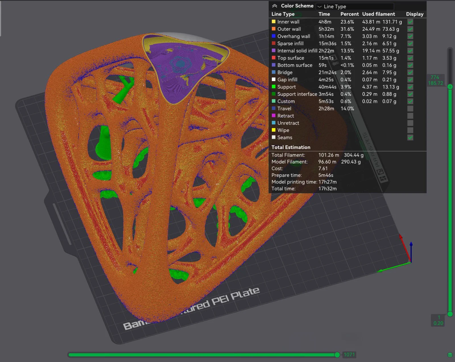Click the Total Filament value 101.26 m
455x362 pixels.
tap(329, 155)
